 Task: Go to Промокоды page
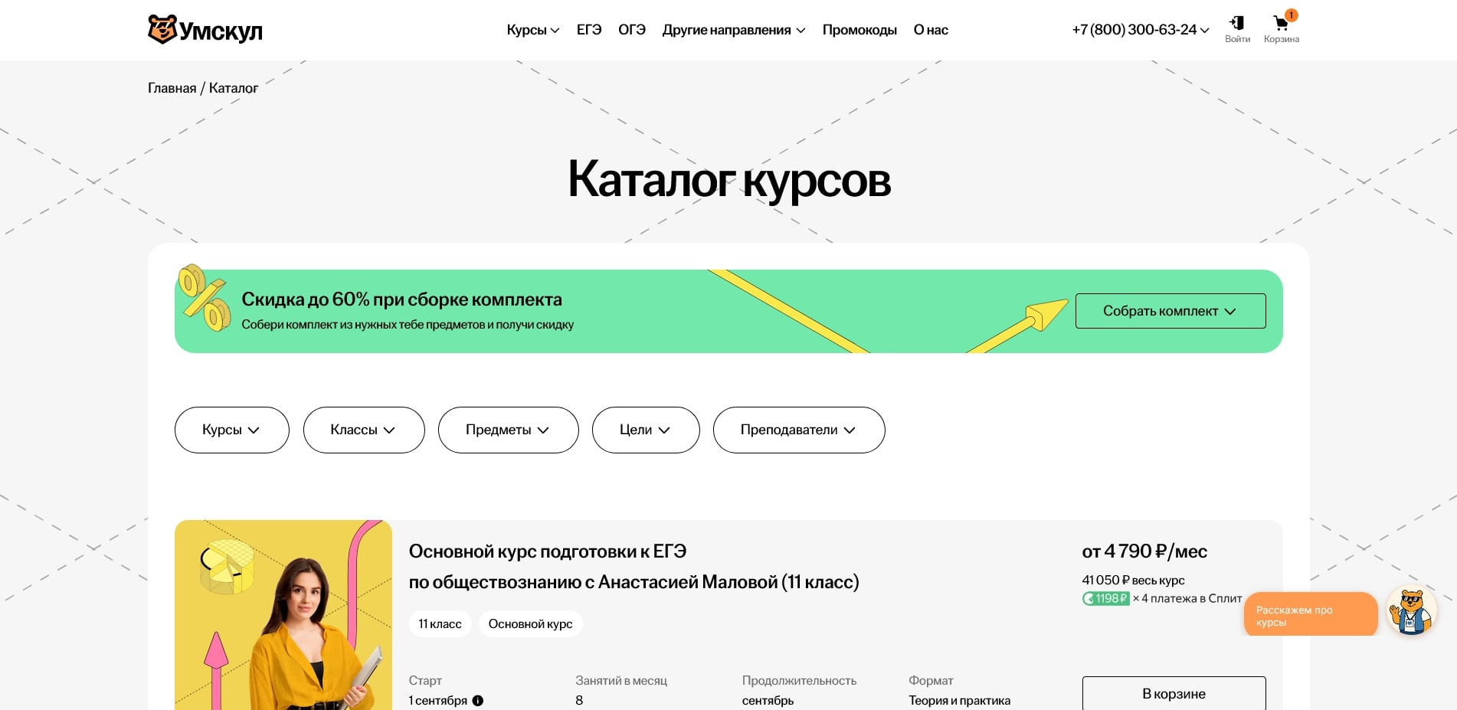[859, 30]
